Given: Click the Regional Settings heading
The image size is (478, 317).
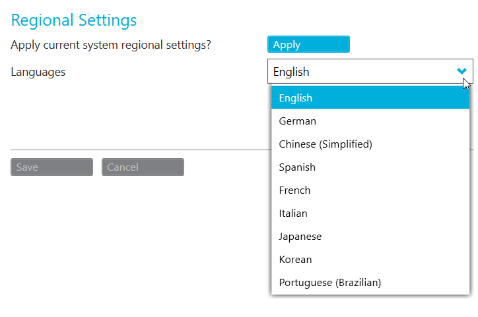Looking at the screenshot, I should (74, 20).
